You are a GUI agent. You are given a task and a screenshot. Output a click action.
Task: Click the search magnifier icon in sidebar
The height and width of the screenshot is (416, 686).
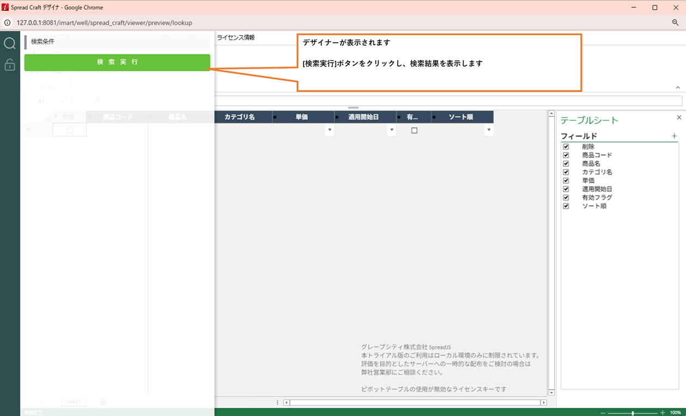click(10, 44)
